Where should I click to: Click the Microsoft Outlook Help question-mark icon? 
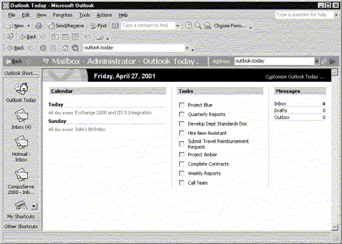pos(189,26)
